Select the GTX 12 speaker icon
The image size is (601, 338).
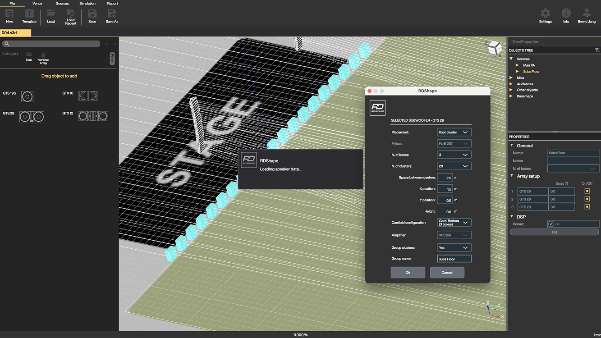coord(93,116)
